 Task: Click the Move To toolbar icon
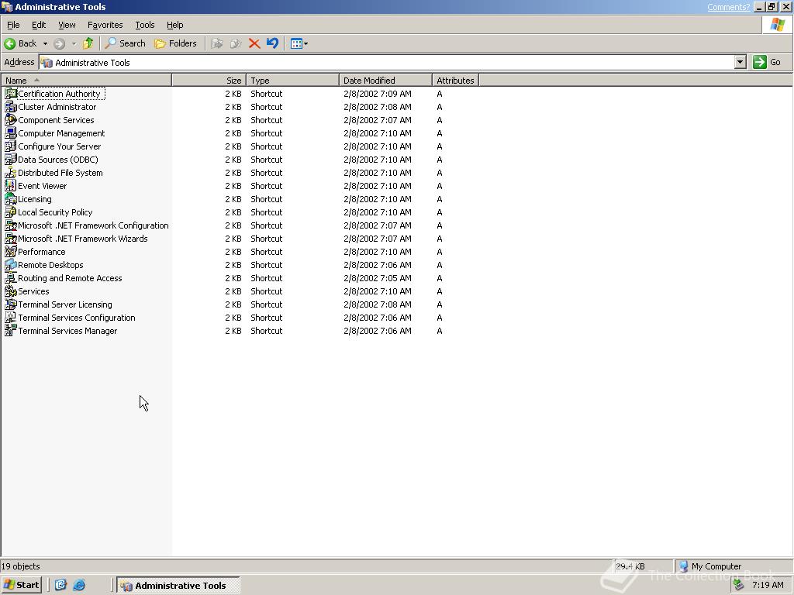coord(217,43)
